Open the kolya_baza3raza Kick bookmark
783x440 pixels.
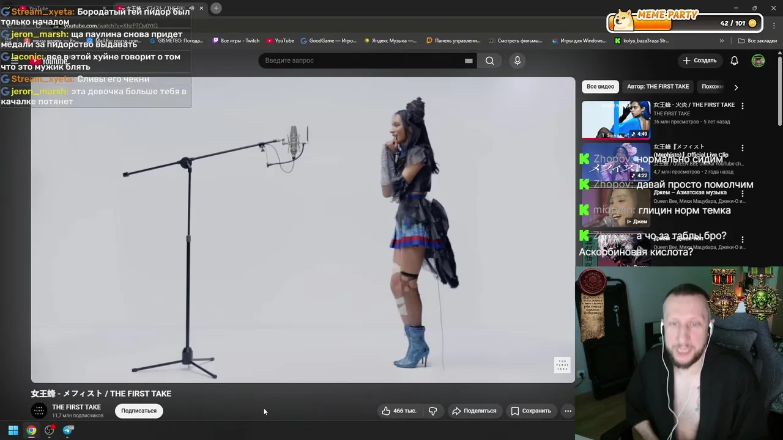click(642, 41)
